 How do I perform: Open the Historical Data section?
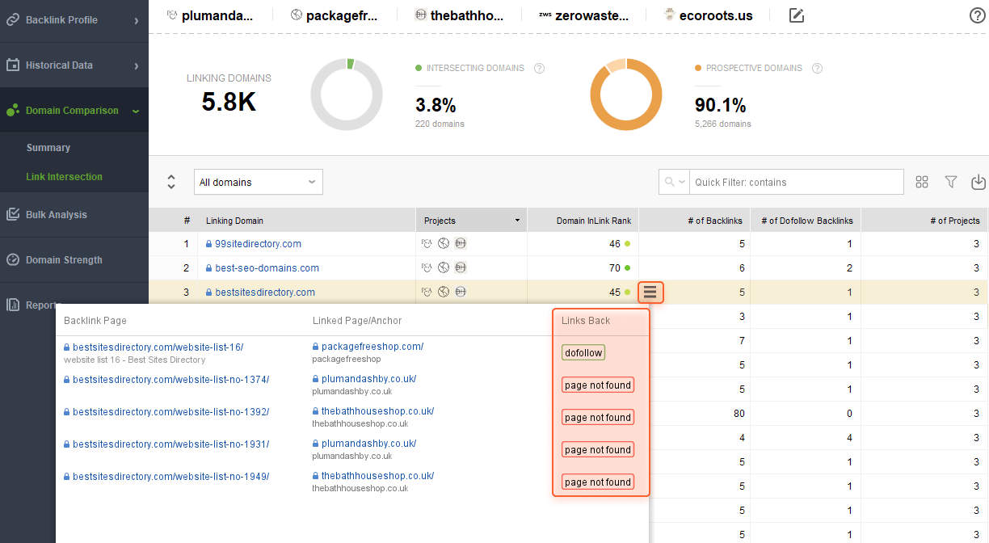[74, 65]
